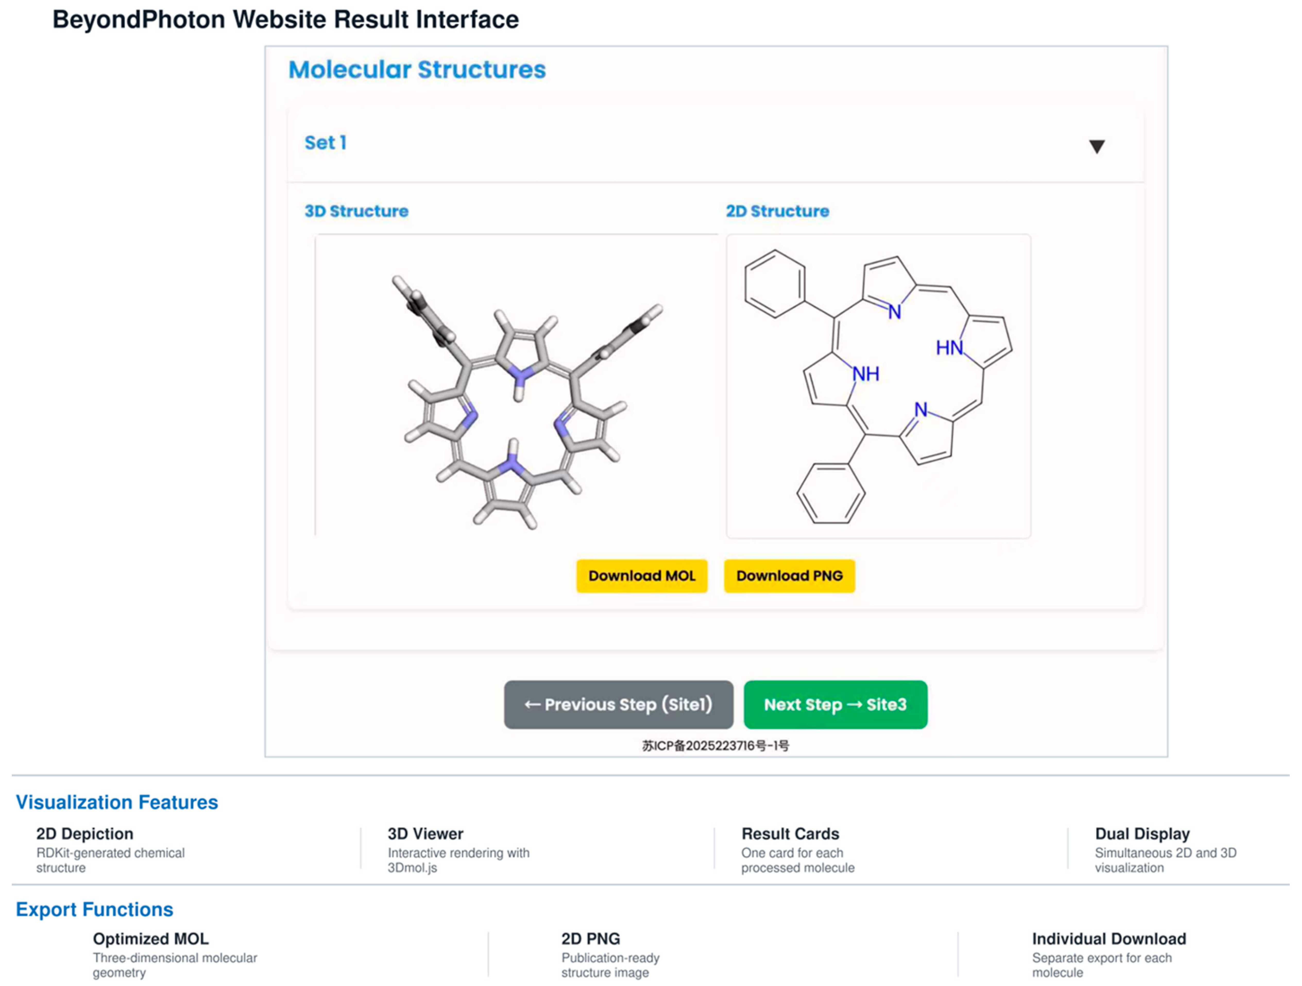Click the Export Functions heading
1302x986 pixels.
[94, 909]
